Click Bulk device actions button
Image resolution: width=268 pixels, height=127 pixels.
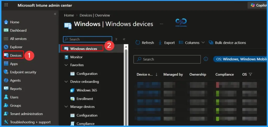[x=227, y=43]
